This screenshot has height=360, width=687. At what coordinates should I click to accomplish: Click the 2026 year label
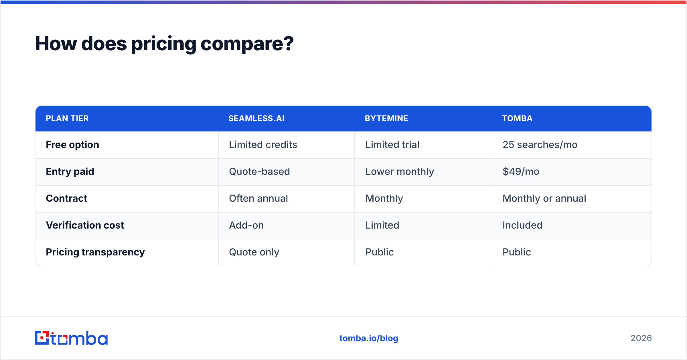pyautogui.click(x=641, y=338)
